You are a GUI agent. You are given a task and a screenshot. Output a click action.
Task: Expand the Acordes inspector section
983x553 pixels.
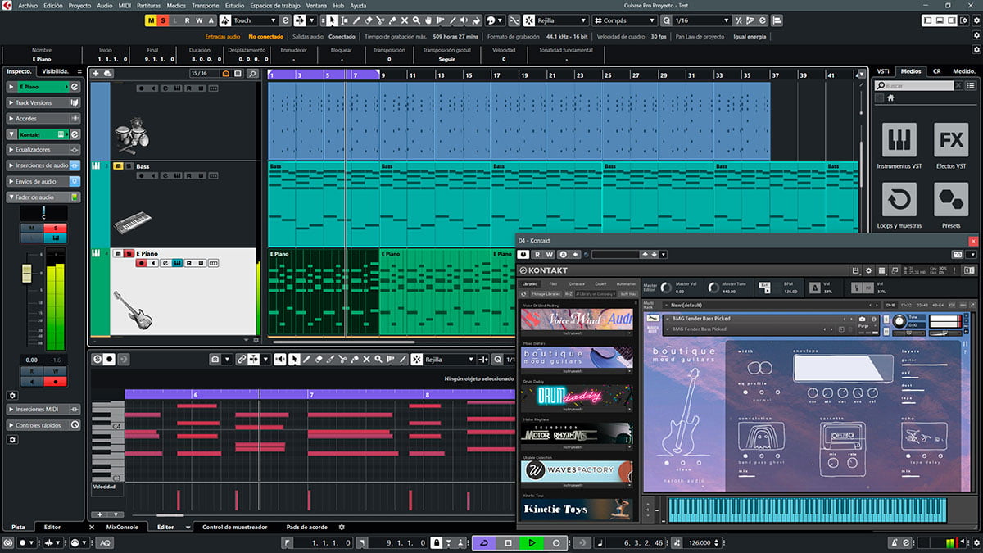click(x=43, y=118)
